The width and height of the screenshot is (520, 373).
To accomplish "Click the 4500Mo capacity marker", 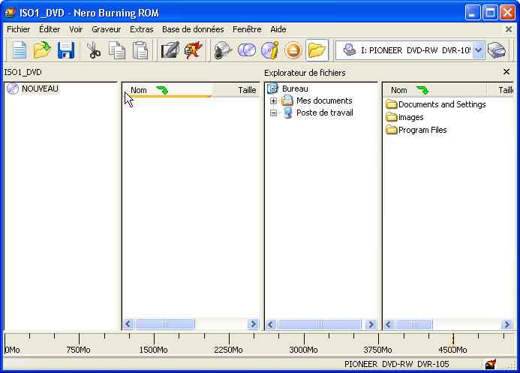I will point(452,350).
